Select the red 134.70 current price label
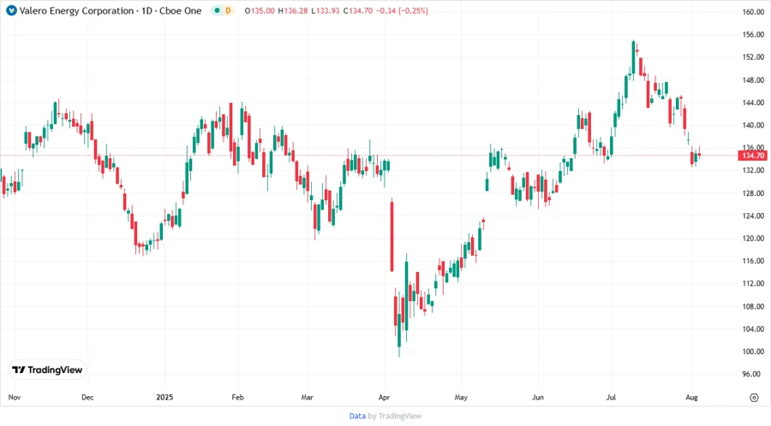The image size is (771, 426). 753,156
